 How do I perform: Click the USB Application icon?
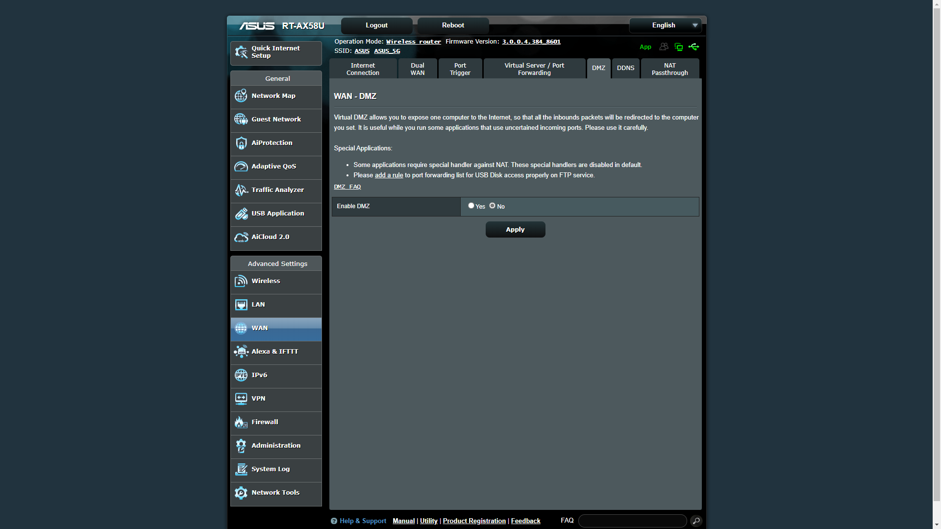point(241,214)
